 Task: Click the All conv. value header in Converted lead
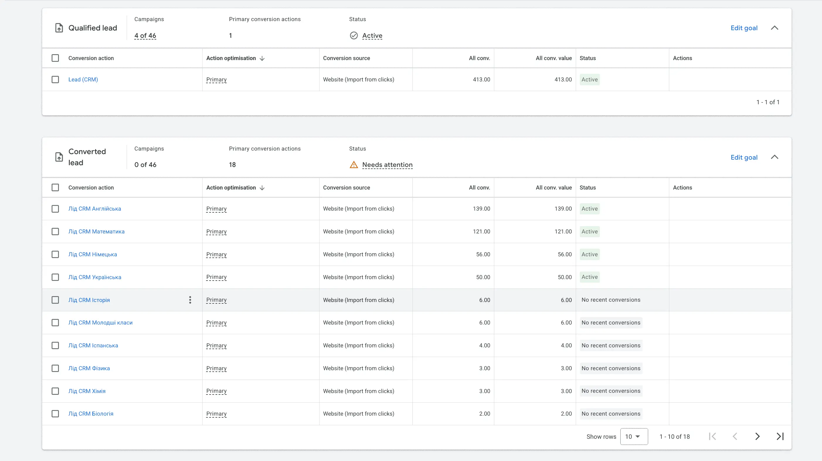coord(554,187)
